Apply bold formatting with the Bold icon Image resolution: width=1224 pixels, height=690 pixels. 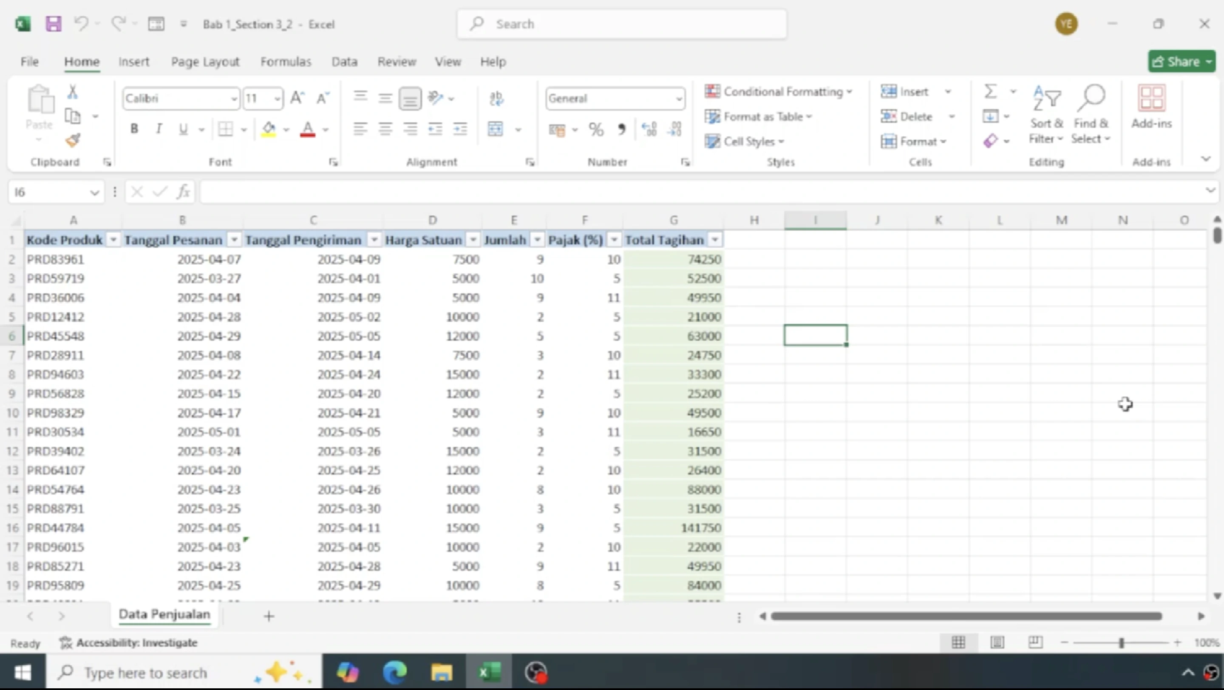pos(133,129)
